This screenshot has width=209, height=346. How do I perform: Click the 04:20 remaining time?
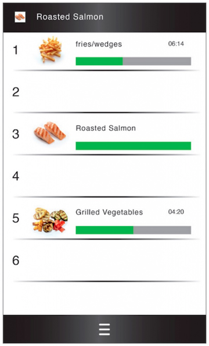[176, 212]
